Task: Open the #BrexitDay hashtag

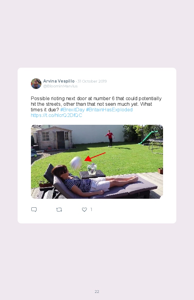Action: point(72,109)
